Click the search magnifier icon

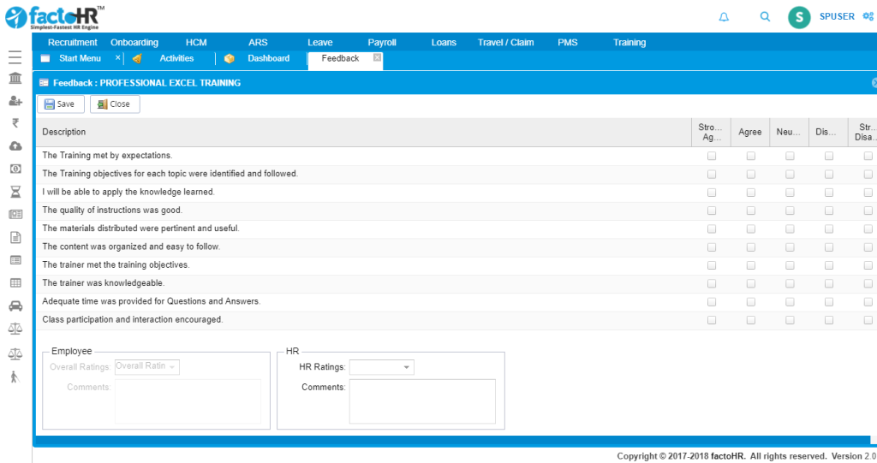pos(765,16)
